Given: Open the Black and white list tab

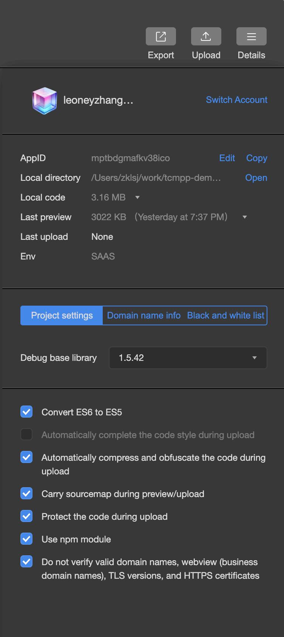Looking at the screenshot, I should pos(226,315).
